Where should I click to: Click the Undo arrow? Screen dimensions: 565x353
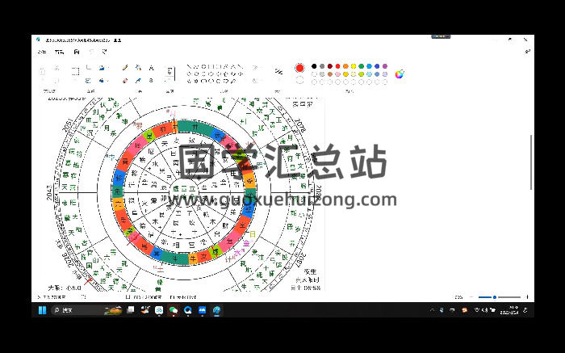tap(91, 52)
